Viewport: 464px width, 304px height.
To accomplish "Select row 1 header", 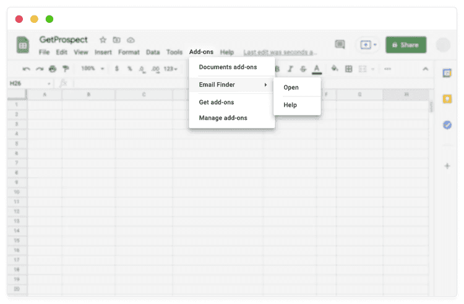I will pos(17,104).
